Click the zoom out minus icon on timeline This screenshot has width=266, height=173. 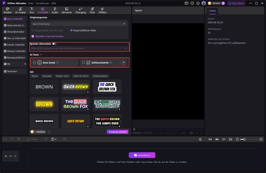[237, 139]
